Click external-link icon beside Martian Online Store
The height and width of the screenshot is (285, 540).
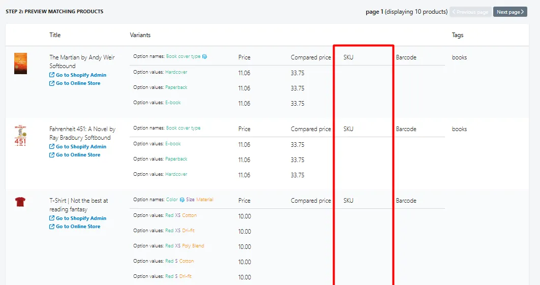[52, 83]
